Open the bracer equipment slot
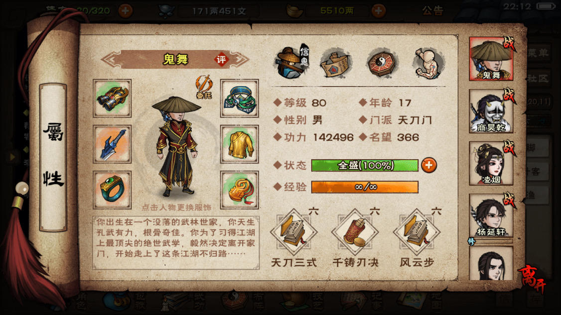 click(112, 99)
